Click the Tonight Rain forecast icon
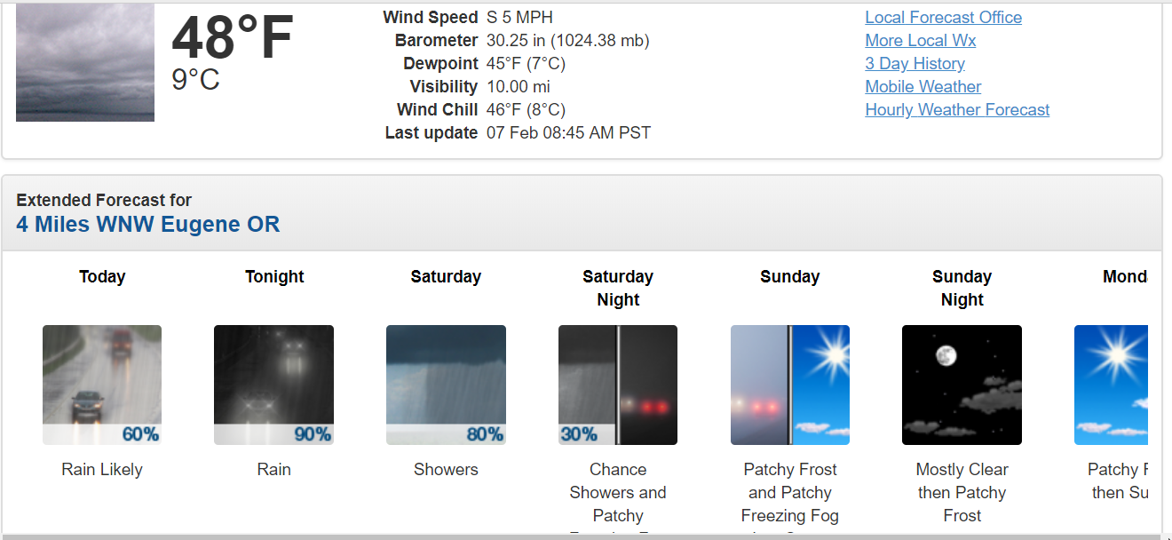This screenshot has width=1172, height=540. 273,385
